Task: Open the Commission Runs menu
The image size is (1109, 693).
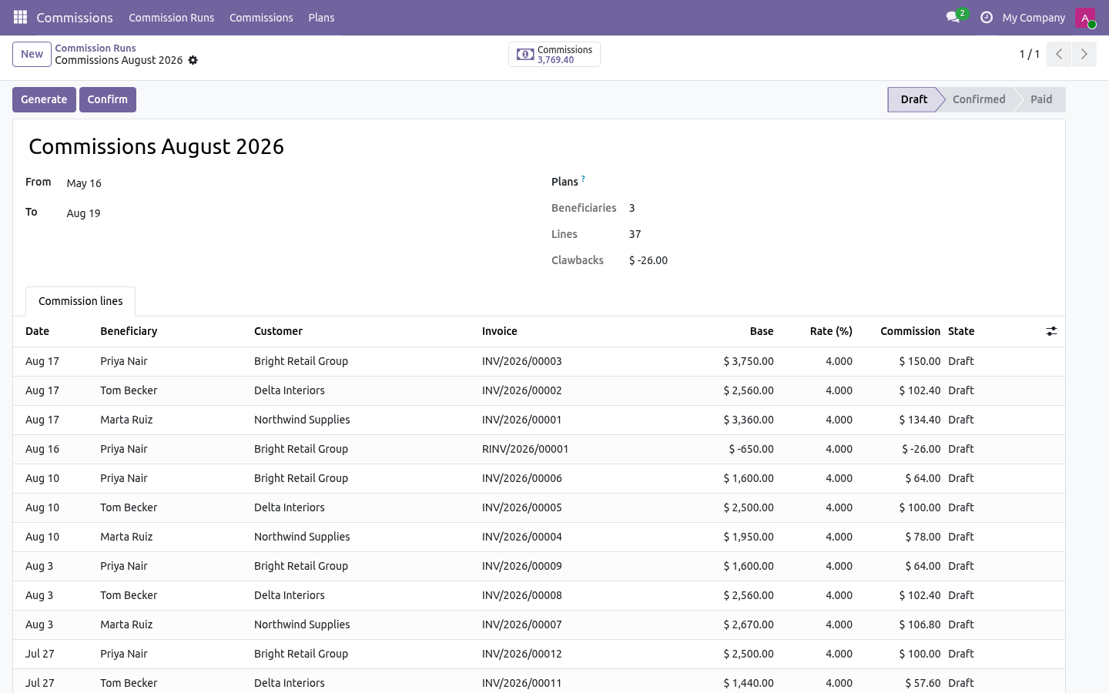Action: [172, 17]
